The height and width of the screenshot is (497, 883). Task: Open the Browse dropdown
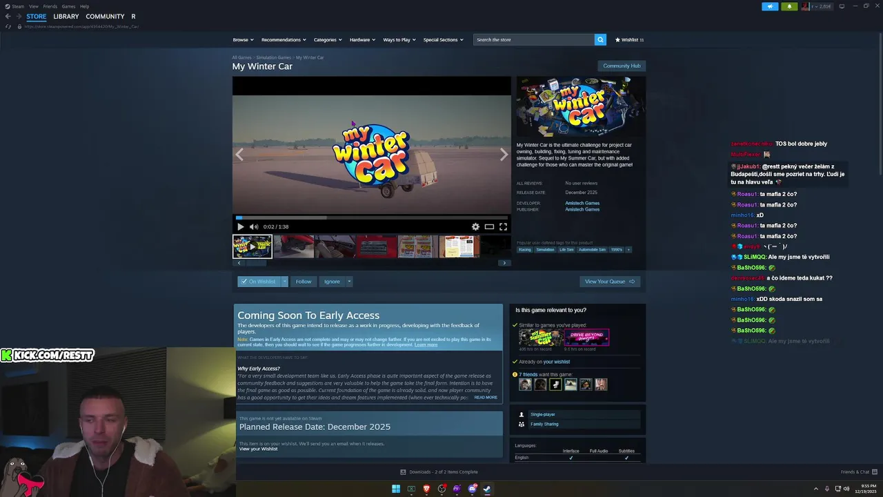point(243,40)
